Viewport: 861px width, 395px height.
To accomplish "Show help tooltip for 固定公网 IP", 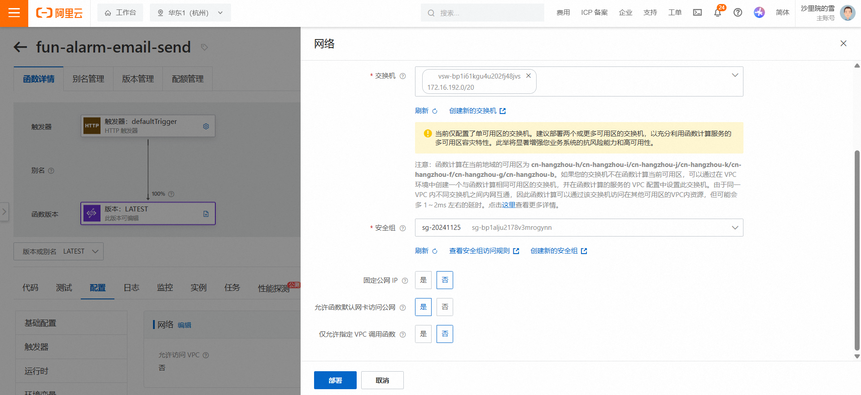I will point(405,281).
